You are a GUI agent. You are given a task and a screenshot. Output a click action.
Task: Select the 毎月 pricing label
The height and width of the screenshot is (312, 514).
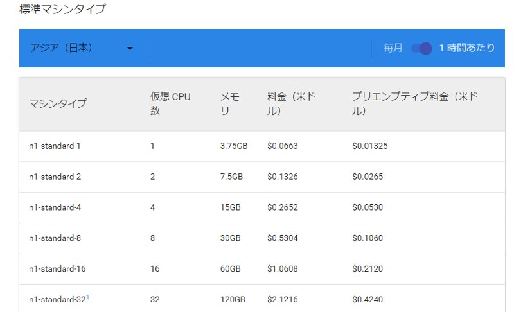393,48
